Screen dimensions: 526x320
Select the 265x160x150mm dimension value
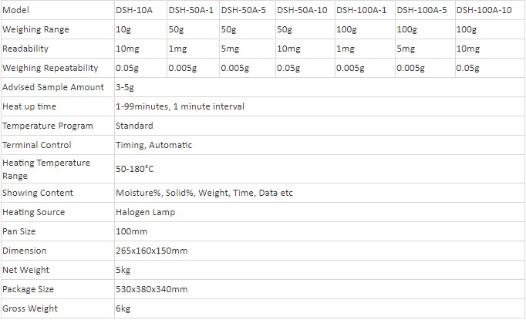(152, 251)
